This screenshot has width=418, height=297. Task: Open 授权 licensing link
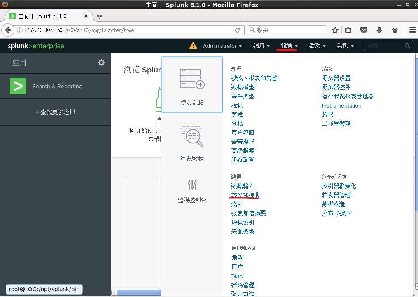[328, 115]
